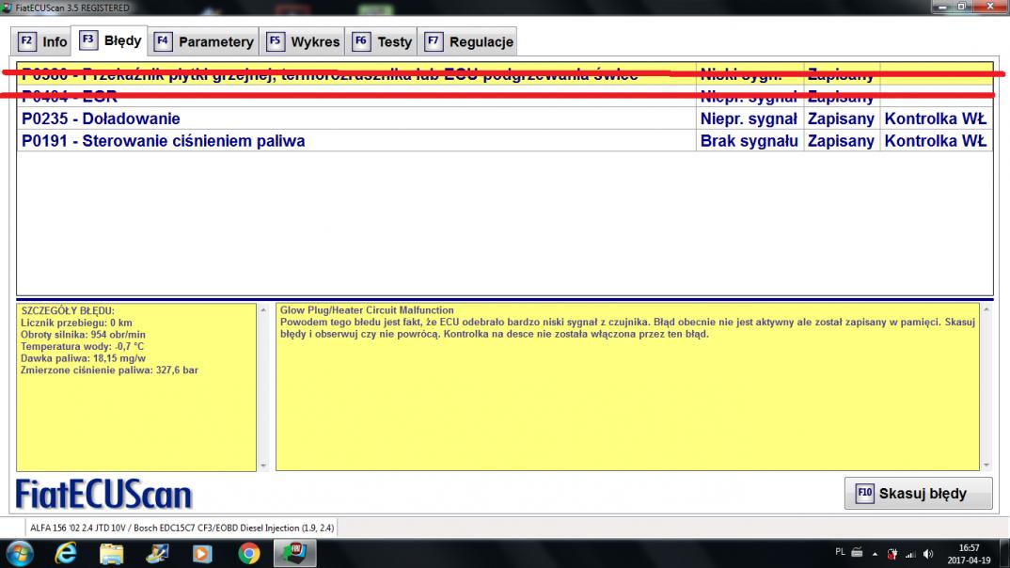Click Zapisany in the P0191 row
Viewport: 1010px width, 568px height.
tap(842, 141)
